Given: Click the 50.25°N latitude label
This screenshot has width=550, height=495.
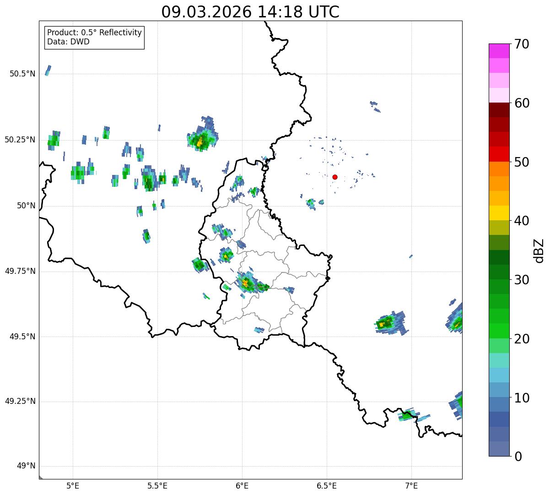Looking at the screenshot, I should pos(20,140).
